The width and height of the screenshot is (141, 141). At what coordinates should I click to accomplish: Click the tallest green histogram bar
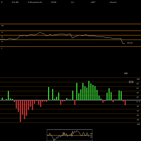pyautogui.click(x=89, y=91)
